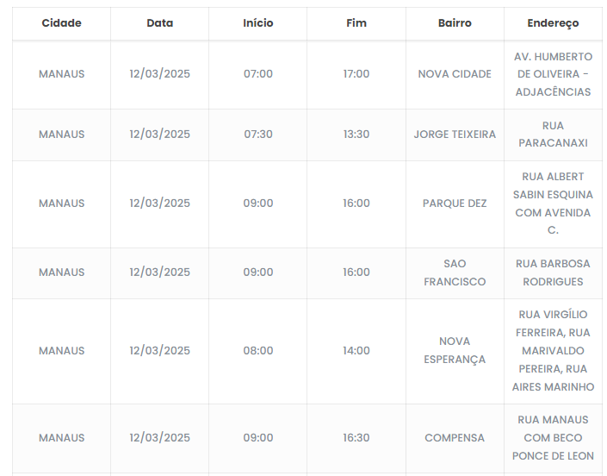Click the Fim column header
Viewport: 607px width, 476px height.
356,23
